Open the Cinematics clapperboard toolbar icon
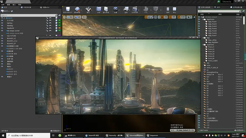 [x=135, y=9]
